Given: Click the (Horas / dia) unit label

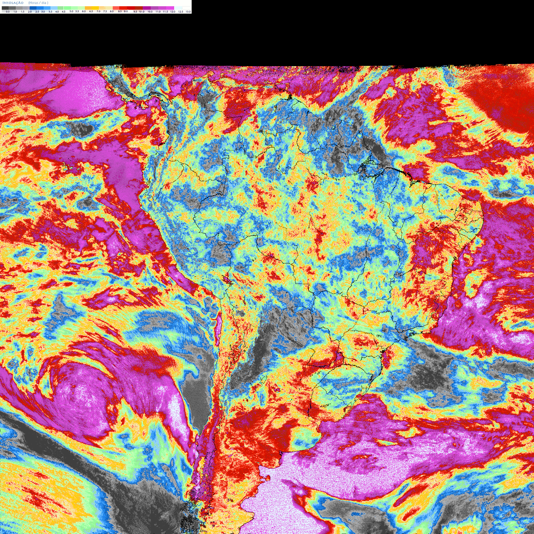Looking at the screenshot, I should tap(38, 3).
